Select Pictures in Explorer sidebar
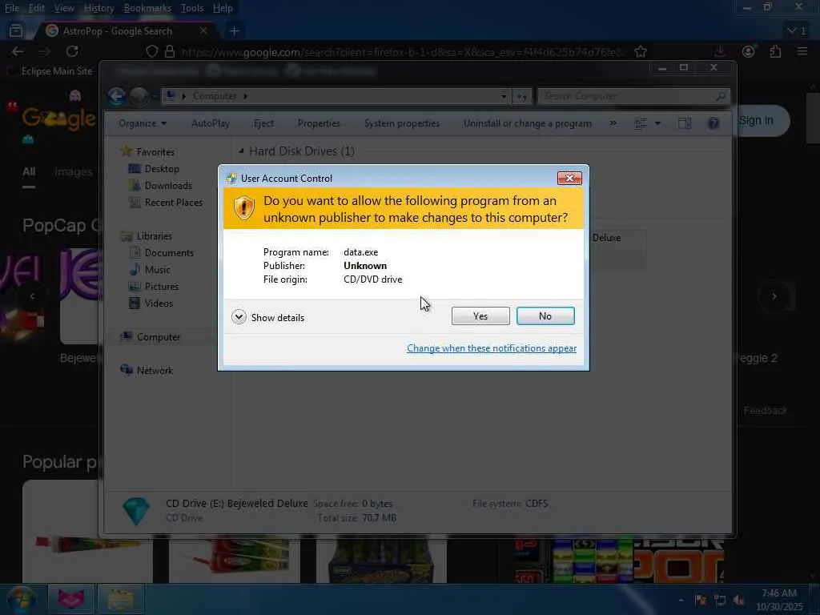 coord(161,286)
